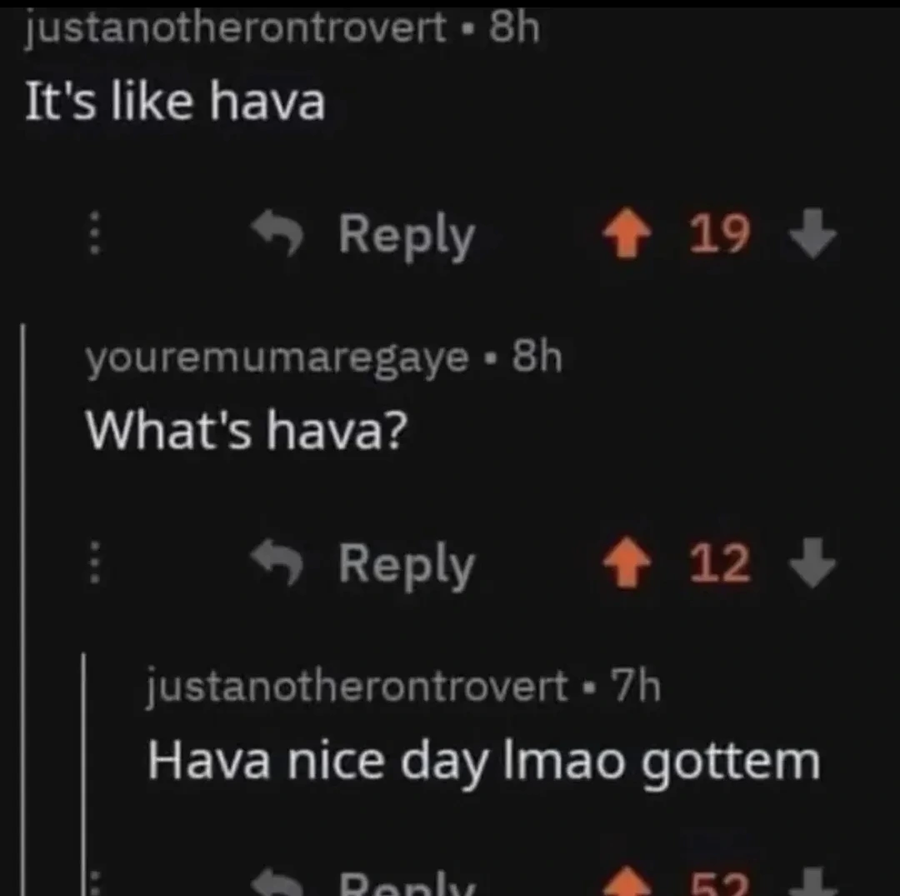This screenshot has height=896, width=900.
Task: Upvote the "It's like hava" comment
Action: tap(626, 233)
